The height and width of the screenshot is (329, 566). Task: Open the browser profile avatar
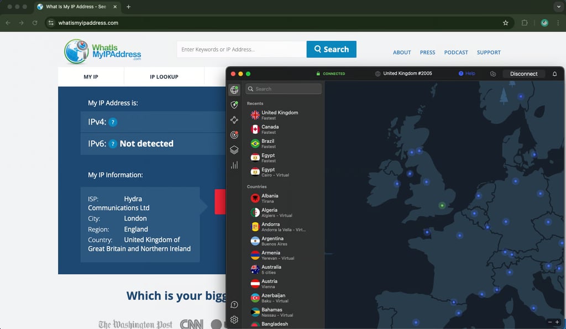point(544,23)
